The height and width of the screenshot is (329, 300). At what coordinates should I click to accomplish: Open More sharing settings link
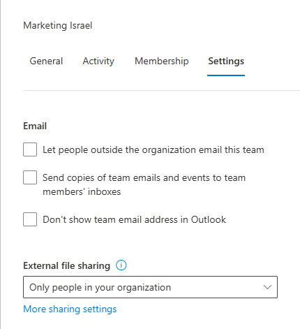[x=70, y=309]
